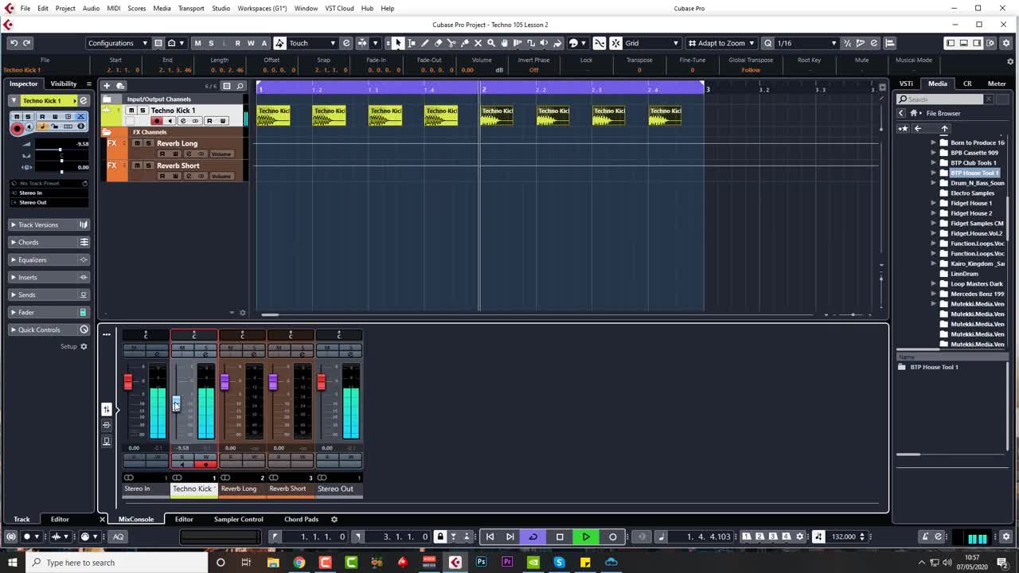Click the transport Stop button
The image size is (1019, 573).
pyautogui.click(x=560, y=536)
